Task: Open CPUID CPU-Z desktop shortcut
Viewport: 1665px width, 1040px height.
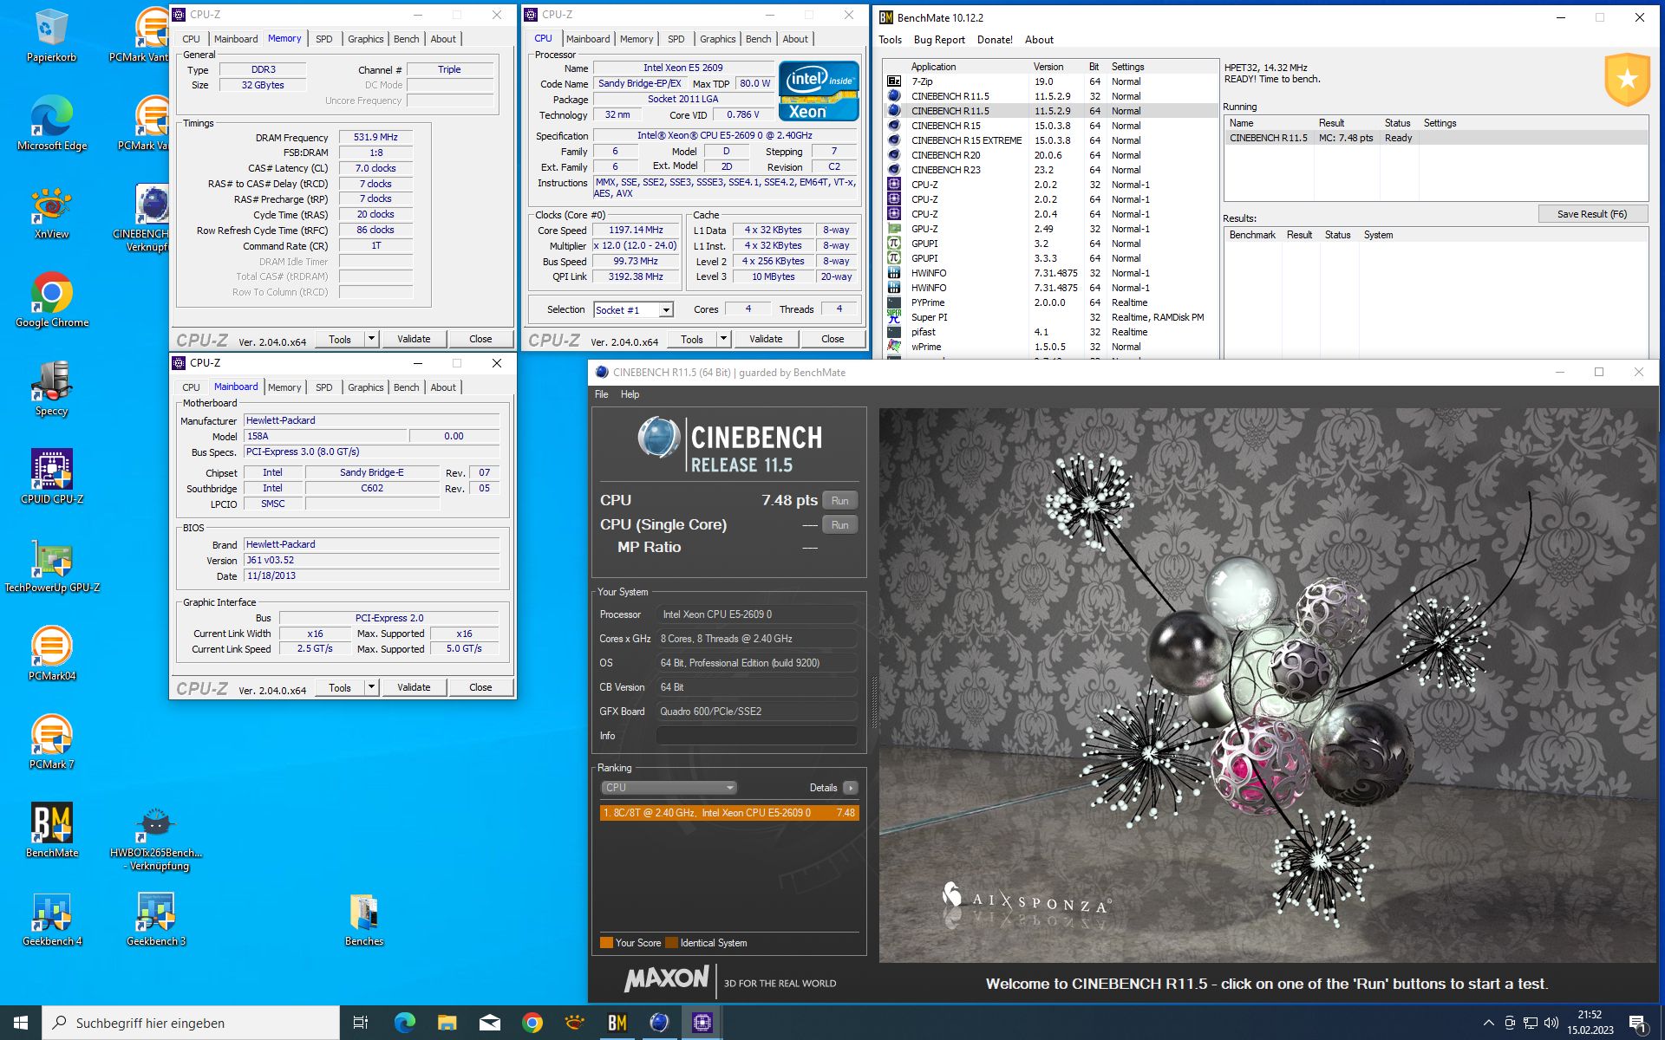Action: click(51, 478)
